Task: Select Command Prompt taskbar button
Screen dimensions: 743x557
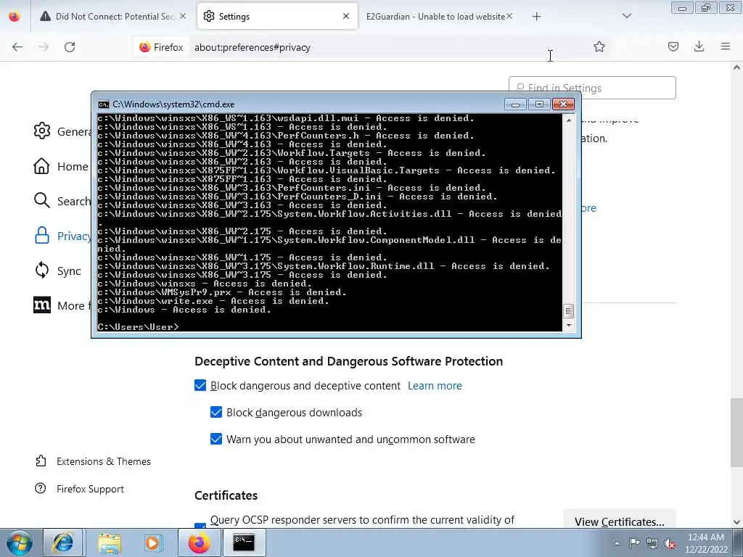Action: tap(244, 542)
